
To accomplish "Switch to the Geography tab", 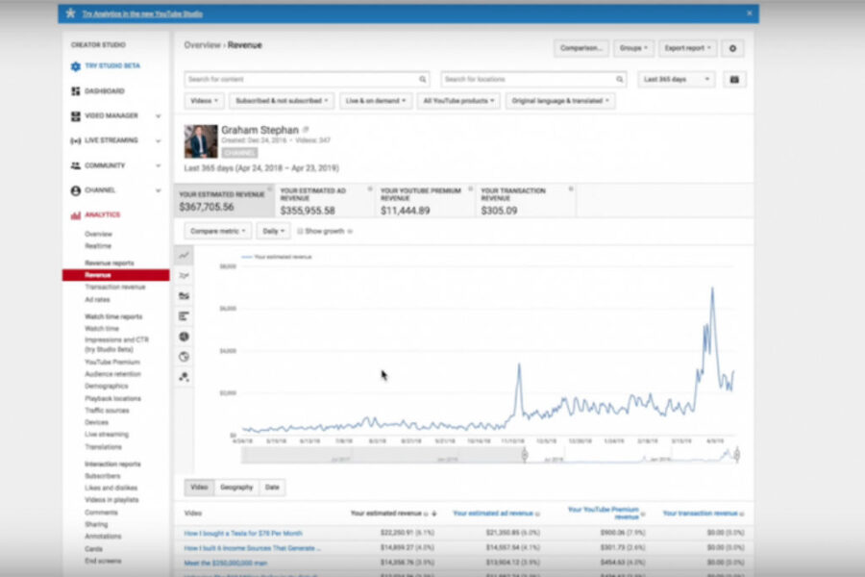I will [x=236, y=488].
